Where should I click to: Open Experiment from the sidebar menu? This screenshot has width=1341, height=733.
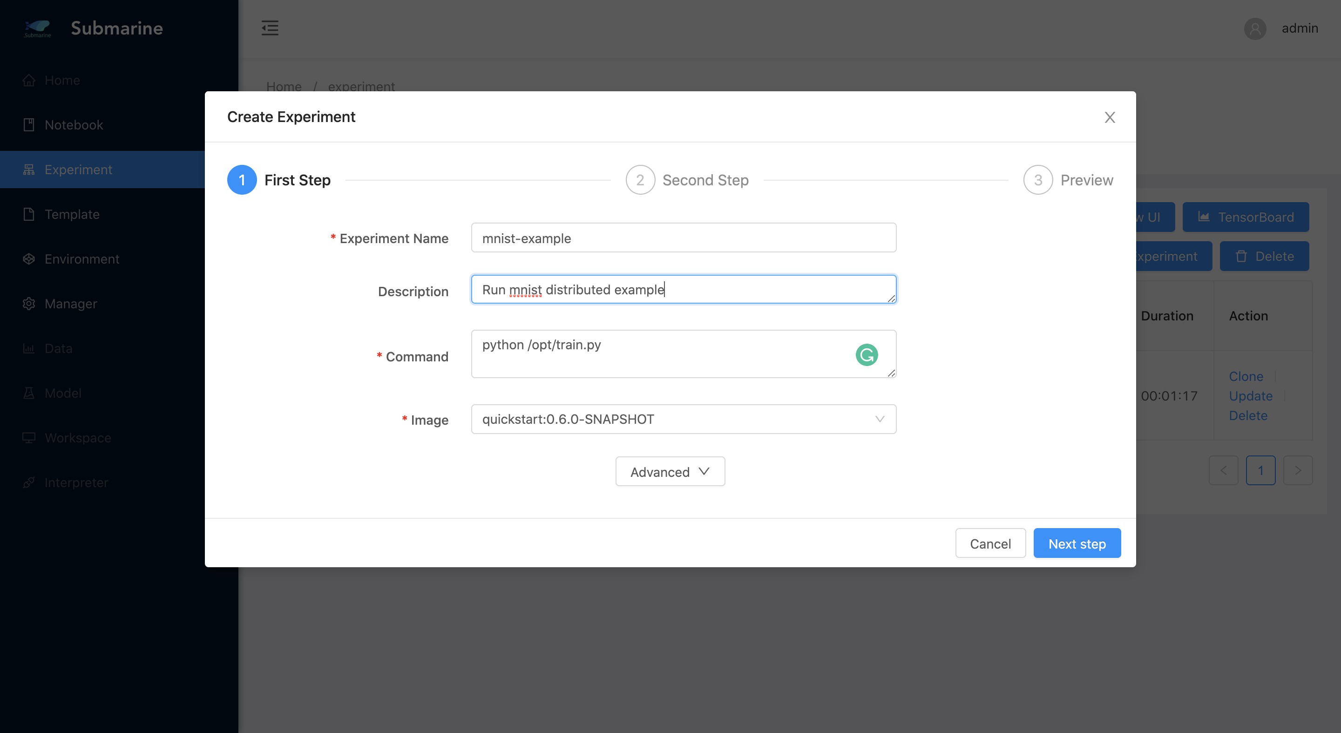78,170
